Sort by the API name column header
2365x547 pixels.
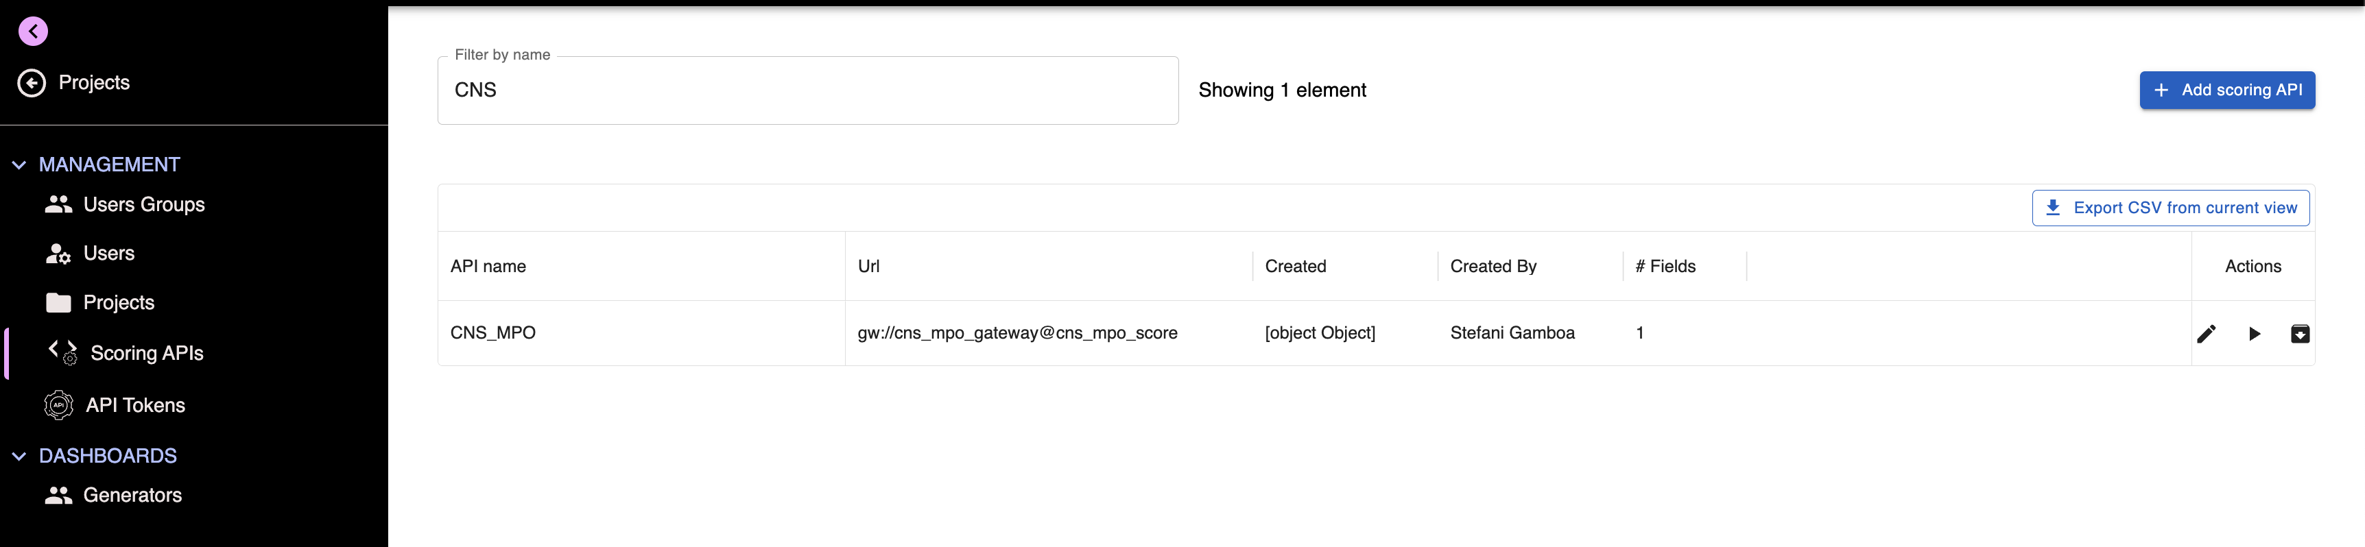coord(488,266)
